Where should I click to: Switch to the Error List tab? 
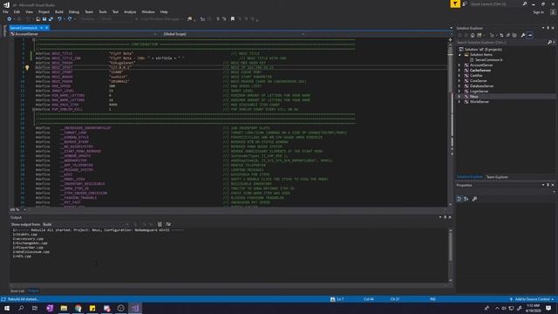17,290
